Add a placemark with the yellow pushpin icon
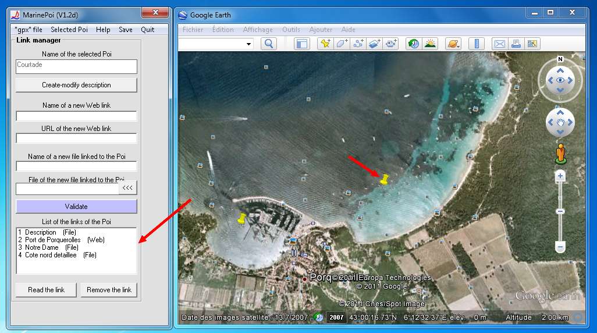Screen dimensions: 597x333 pyautogui.click(x=325, y=44)
